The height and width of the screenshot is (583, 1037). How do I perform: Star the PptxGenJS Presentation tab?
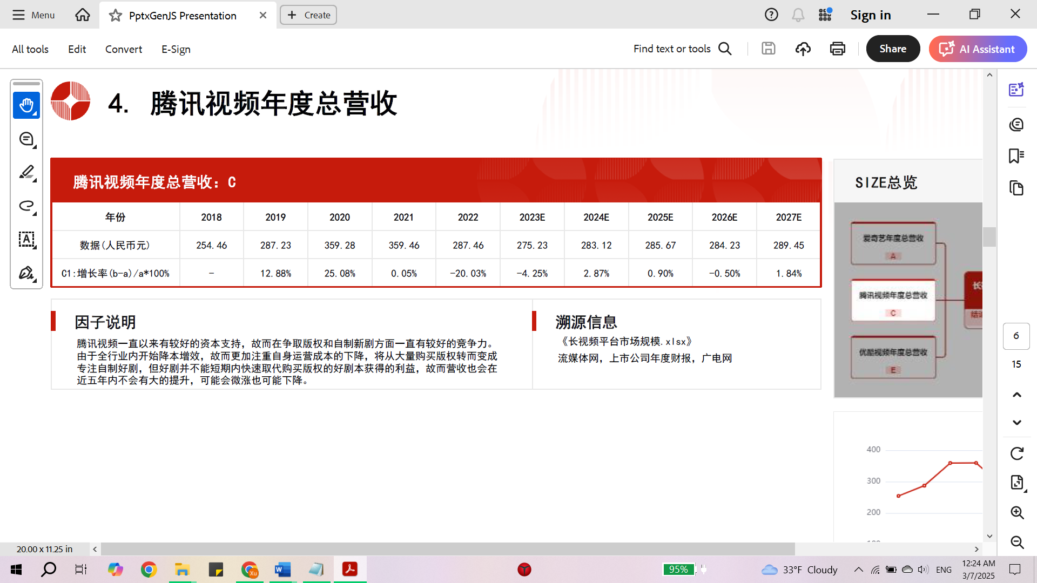coord(115,15)
